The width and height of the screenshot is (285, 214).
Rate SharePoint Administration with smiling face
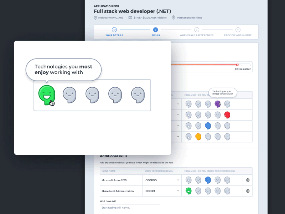[198, 191]
